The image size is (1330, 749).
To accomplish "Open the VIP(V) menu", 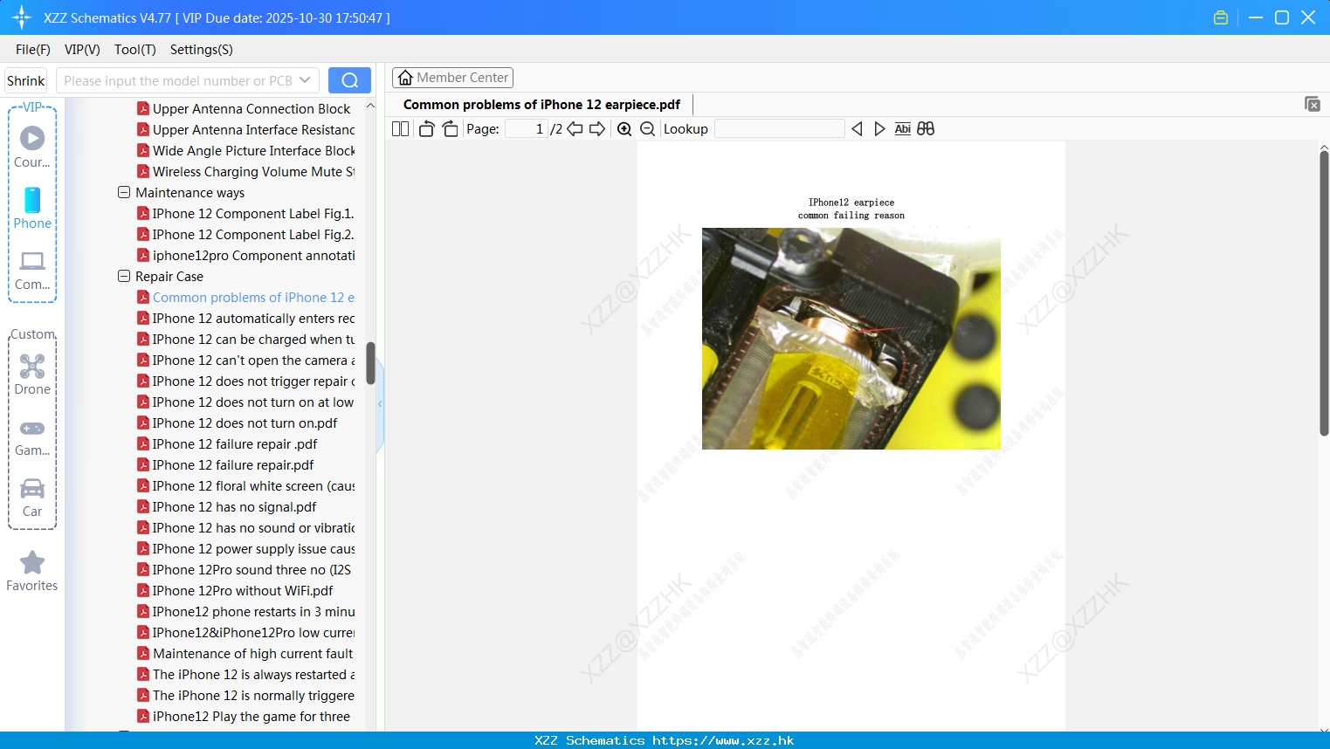I will (x=82, y=50).
